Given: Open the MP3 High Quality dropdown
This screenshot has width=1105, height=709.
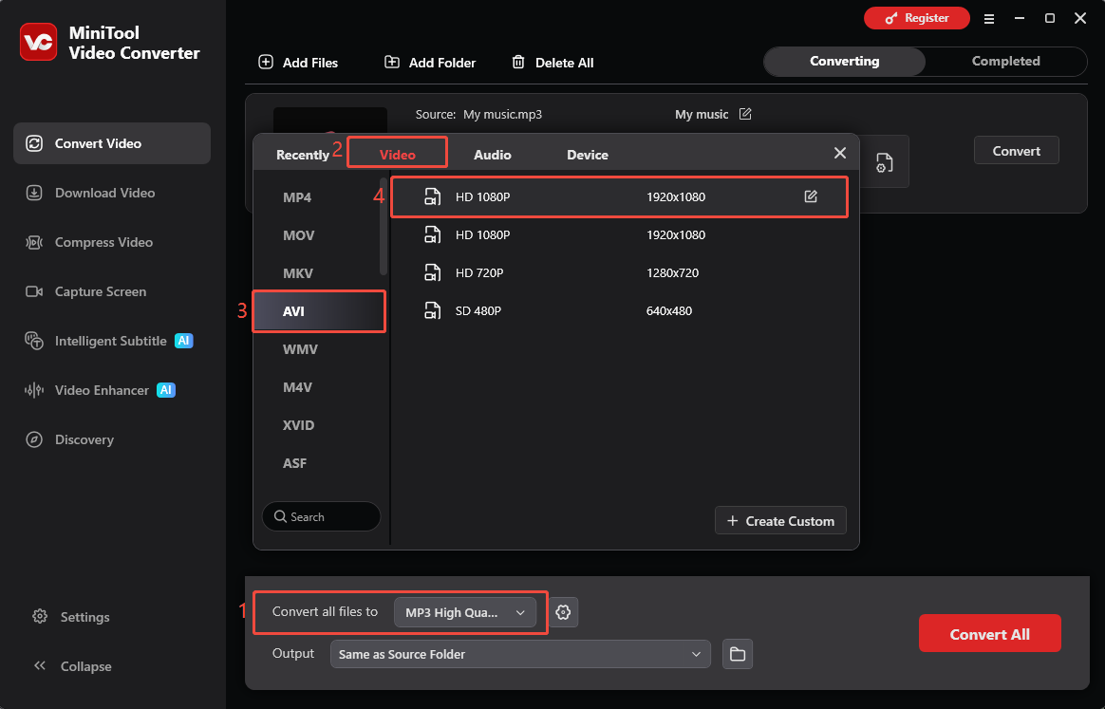Looking at the screenshot, I should coord(465,612).
